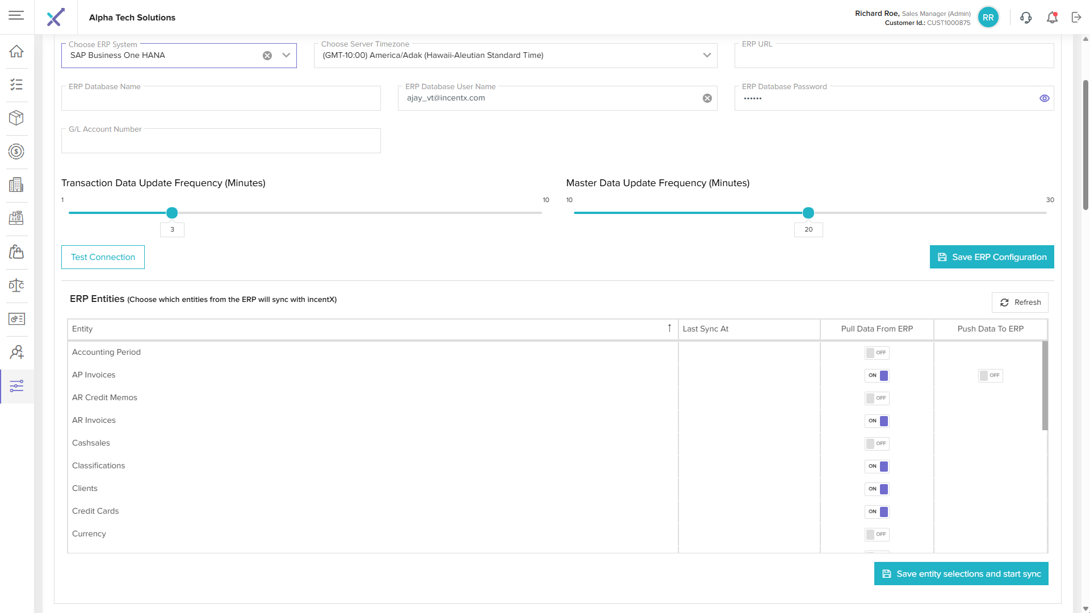Image resolution: width=1090 pixels, height=613 pixels.
Task: Open the Server Timezone dropdown
Action: [707, 56]
